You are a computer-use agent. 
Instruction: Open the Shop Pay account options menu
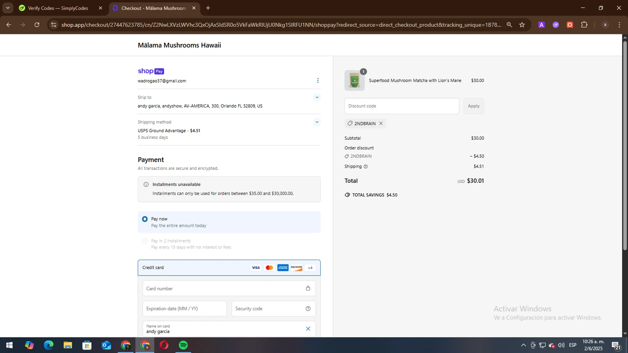(317, 81)
